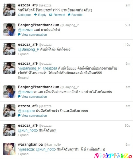The height and width of the screenshot is (159, 133).
Task: Click speech bubble icon under Banjong's 1m tweet
Action: pyautogui.click(x=19, y=96)
